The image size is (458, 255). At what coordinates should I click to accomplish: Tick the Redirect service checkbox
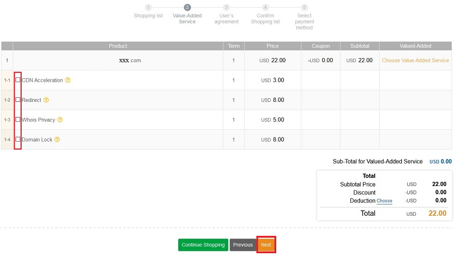(18, 100)
